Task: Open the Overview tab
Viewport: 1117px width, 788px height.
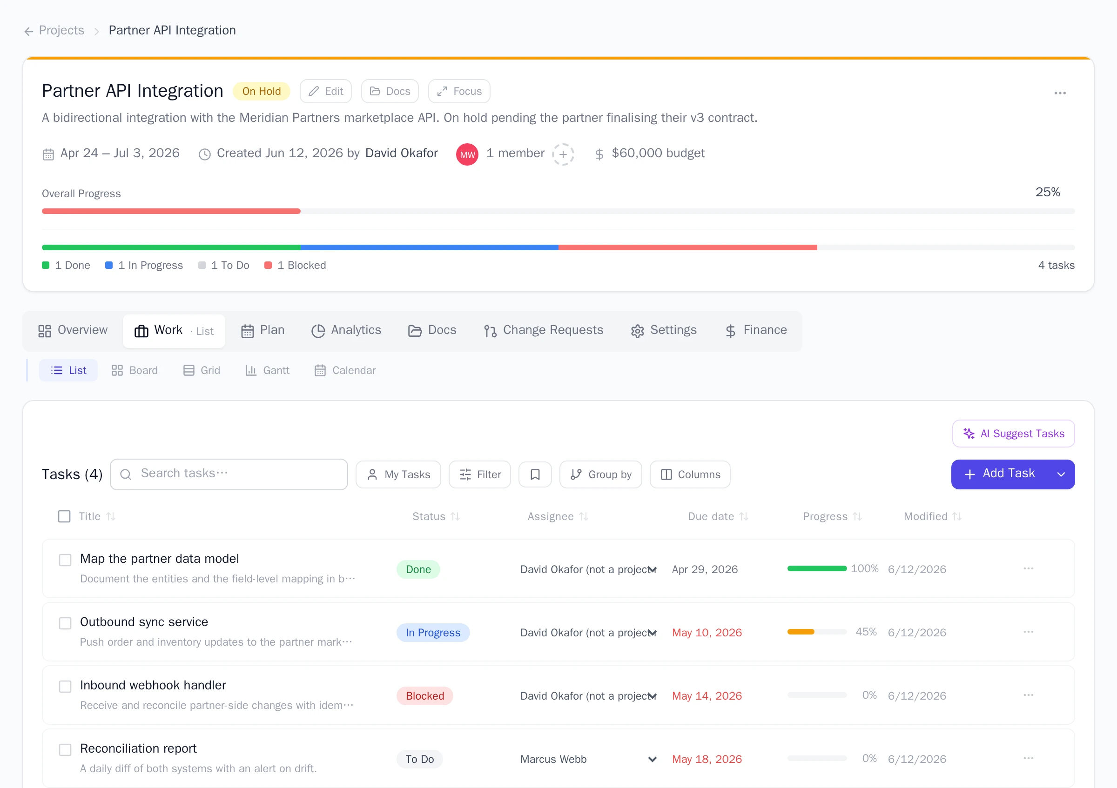Action: coord(73,331)
